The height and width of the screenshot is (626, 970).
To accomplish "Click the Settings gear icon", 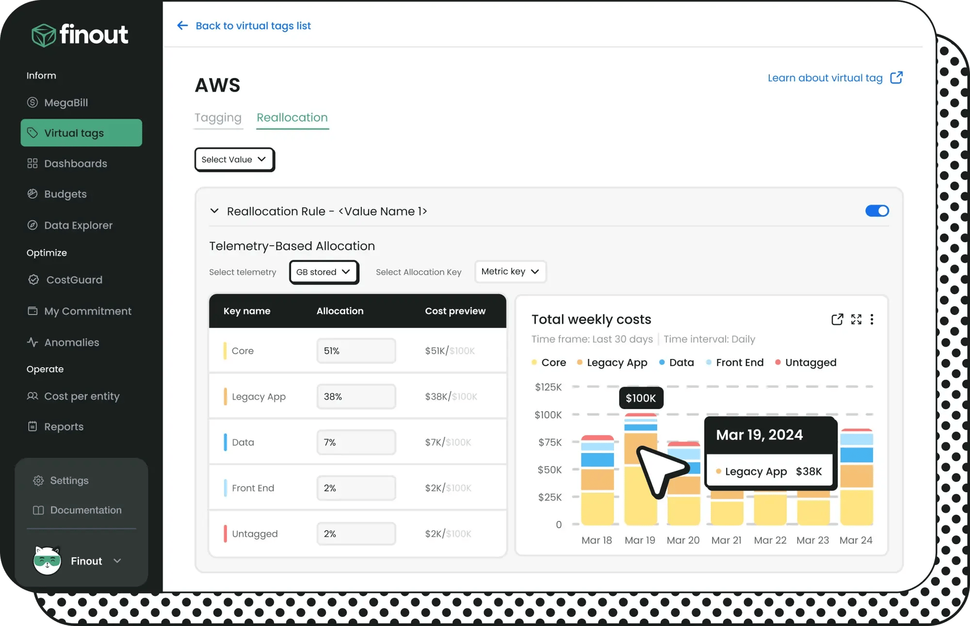I will pyautogui.click(x=38, y=481).
